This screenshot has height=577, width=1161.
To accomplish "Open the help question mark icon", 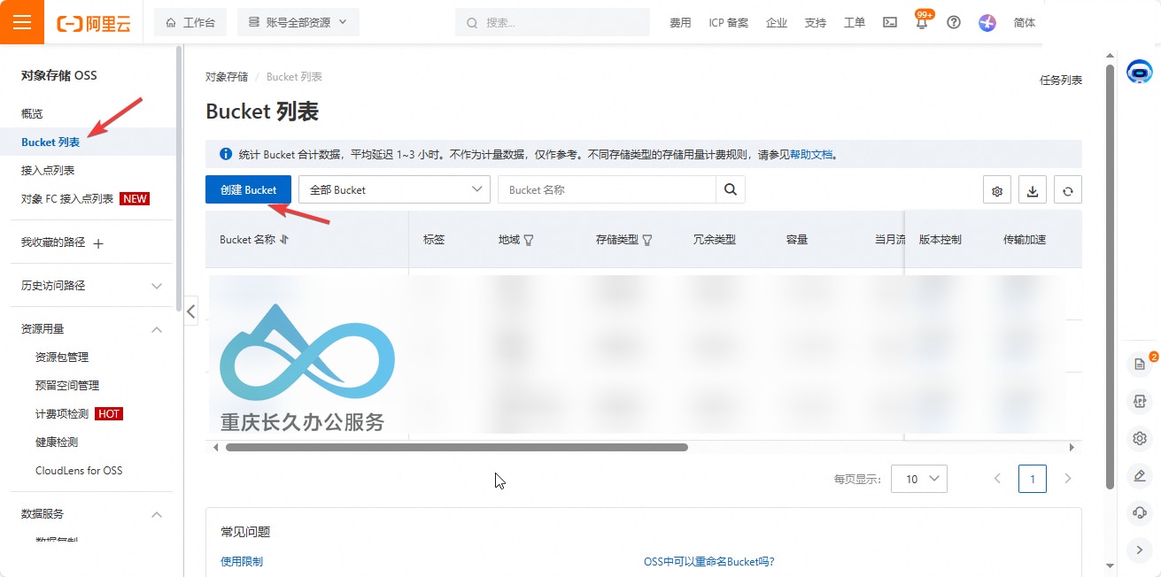I will (954, 23).
